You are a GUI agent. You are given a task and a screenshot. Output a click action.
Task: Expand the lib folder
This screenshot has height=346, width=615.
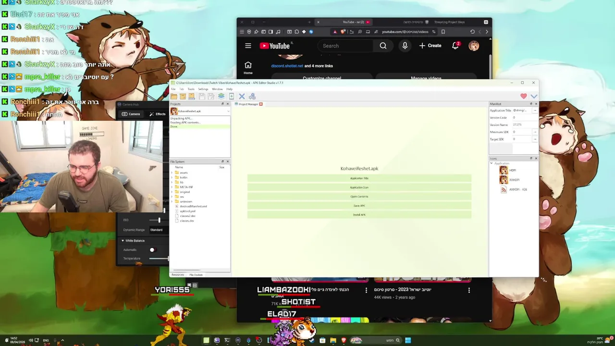tap(172, 182)
